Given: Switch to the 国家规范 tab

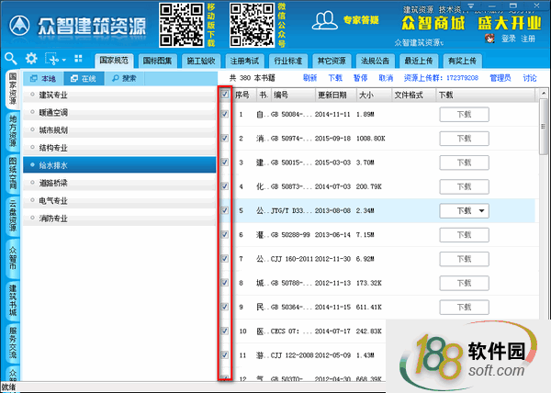Looking at the screenshot, I should (114, 61).
